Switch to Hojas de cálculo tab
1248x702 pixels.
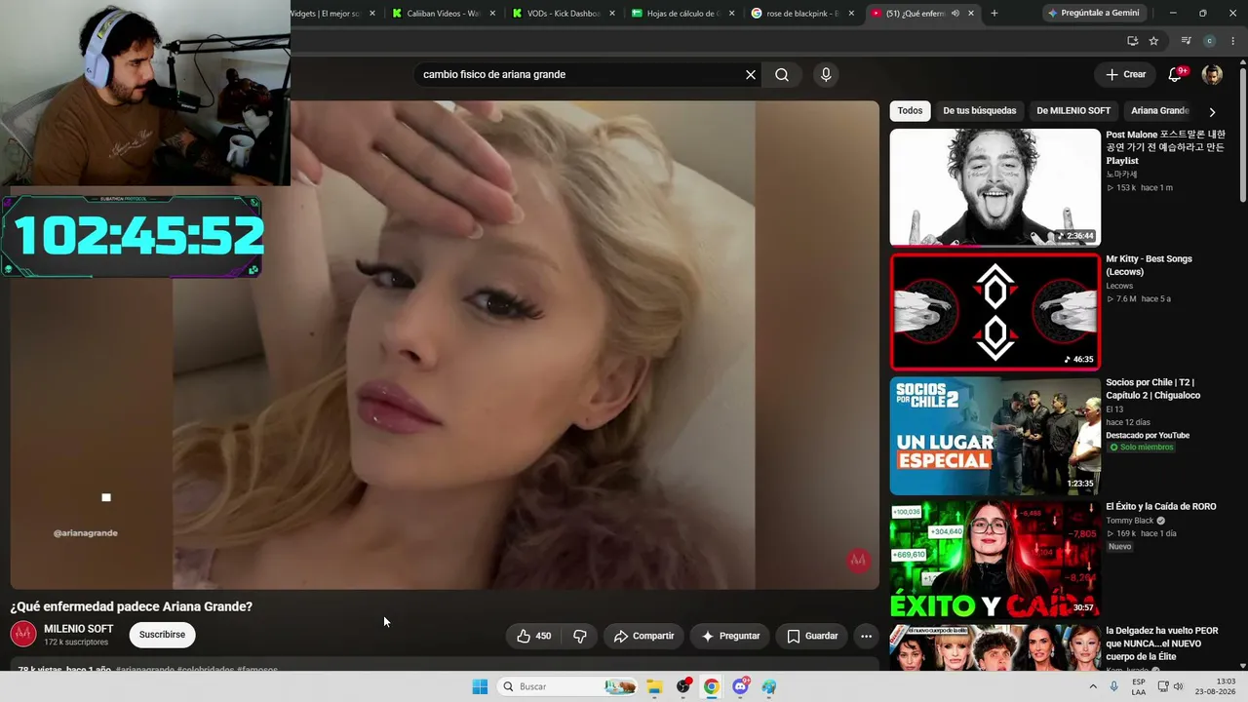tap(682, 14)
